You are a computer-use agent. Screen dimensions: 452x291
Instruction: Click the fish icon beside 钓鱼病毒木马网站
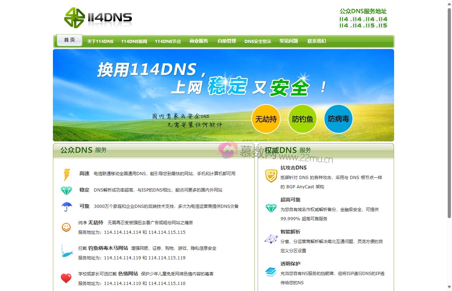coord(66,252)
